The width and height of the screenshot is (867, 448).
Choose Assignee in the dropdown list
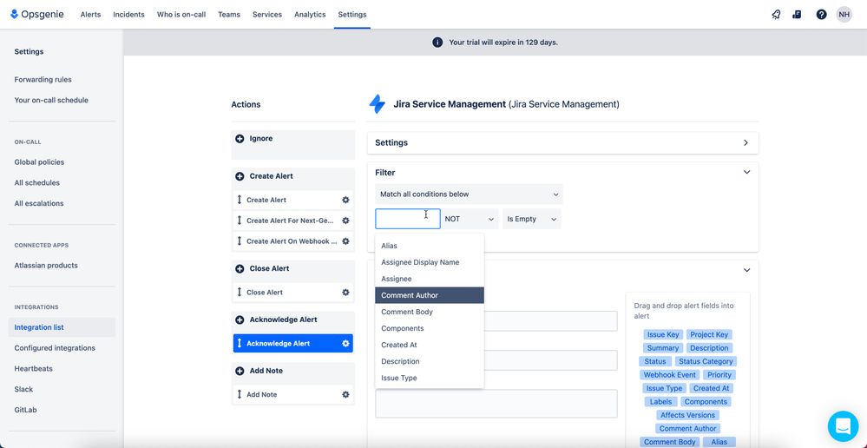430,279
